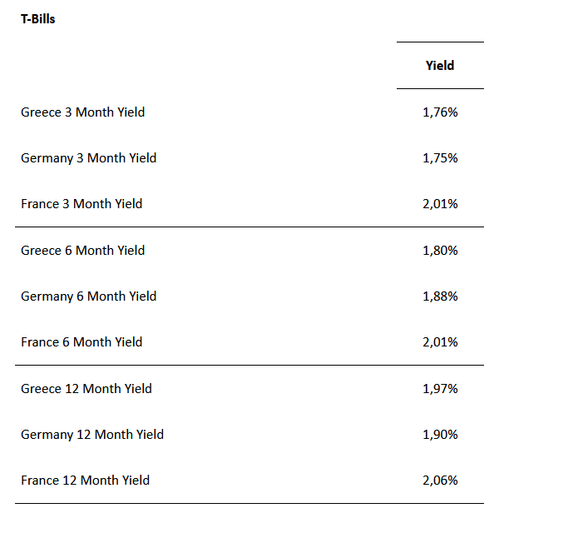Click the T-Bills table title
Viewport: 583px width, 538px height.
[38, 18]
